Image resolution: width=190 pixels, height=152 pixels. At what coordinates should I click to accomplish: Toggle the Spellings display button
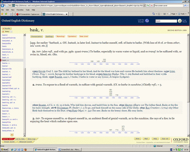(49, 36)
